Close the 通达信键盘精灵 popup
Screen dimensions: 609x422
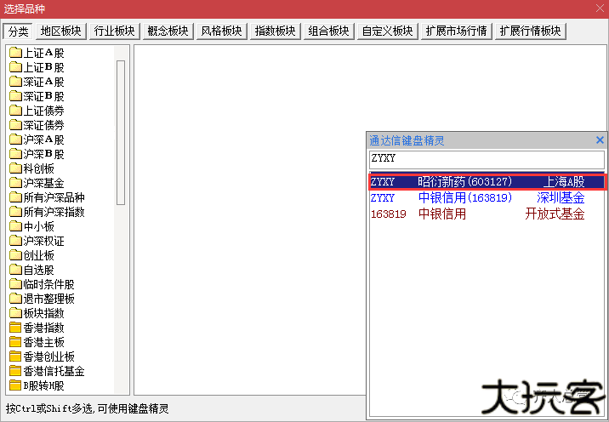tap(600, 140)
